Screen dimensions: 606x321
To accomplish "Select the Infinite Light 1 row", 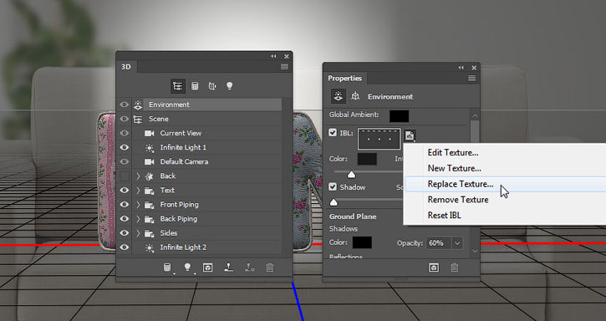I will pyautogui.click(x=207, y=147).
